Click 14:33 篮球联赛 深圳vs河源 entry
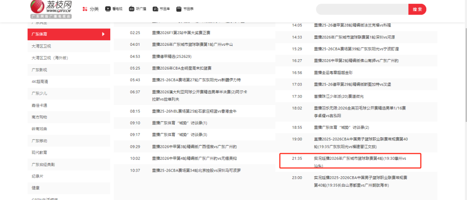The width and height of the screenshot is (467, 200). [356, 37]
